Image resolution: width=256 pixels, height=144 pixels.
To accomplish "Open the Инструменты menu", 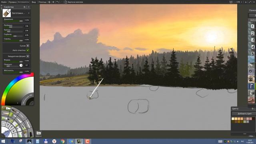I will [23, 2].
